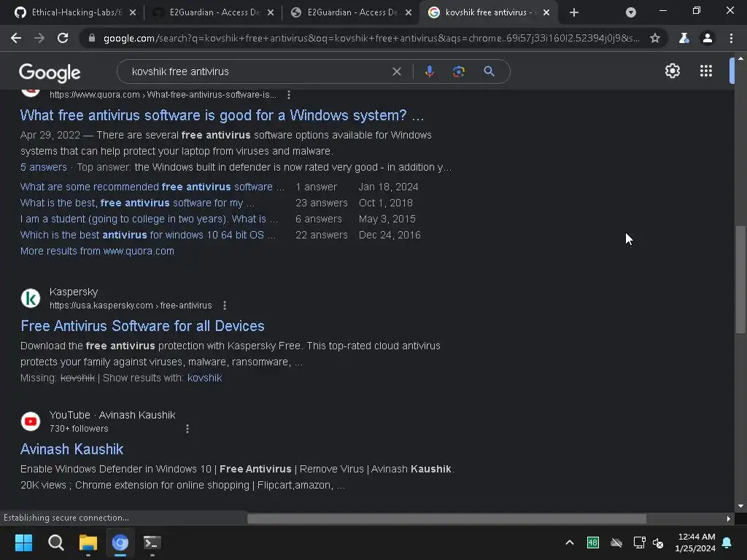
Task: Open the '5 answers' link
Action: tap(43, 167)
